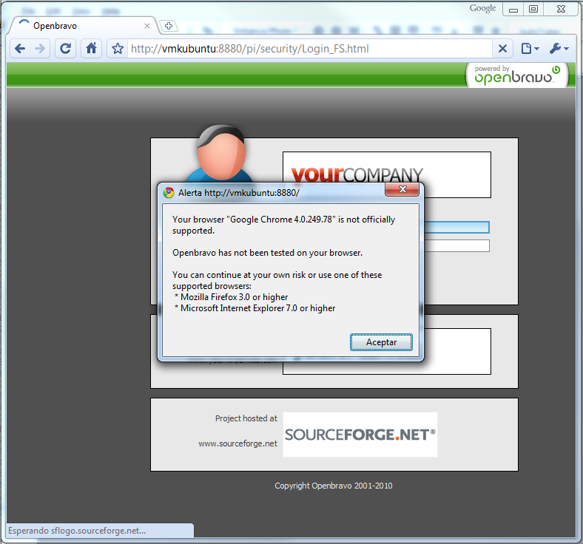Stop loading via address bar X

tap(502, 49)
